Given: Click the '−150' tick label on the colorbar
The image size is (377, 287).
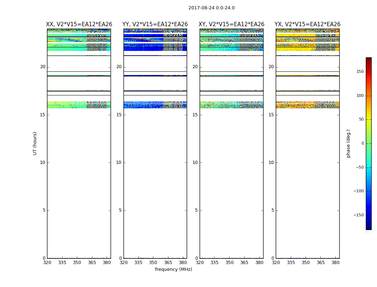Looking at the screenshot, I should tap(359, 215).
